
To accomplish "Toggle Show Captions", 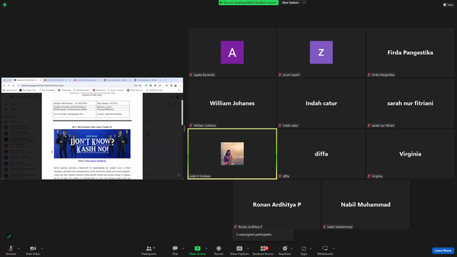I will 239,250.
